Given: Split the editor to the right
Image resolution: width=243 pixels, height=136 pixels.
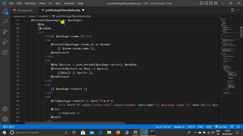Looking at the screenshot, I should (x=233, y=10).
